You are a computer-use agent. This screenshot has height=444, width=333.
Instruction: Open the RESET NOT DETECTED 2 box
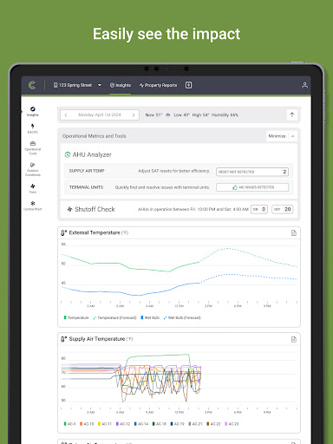coord(252,172)
